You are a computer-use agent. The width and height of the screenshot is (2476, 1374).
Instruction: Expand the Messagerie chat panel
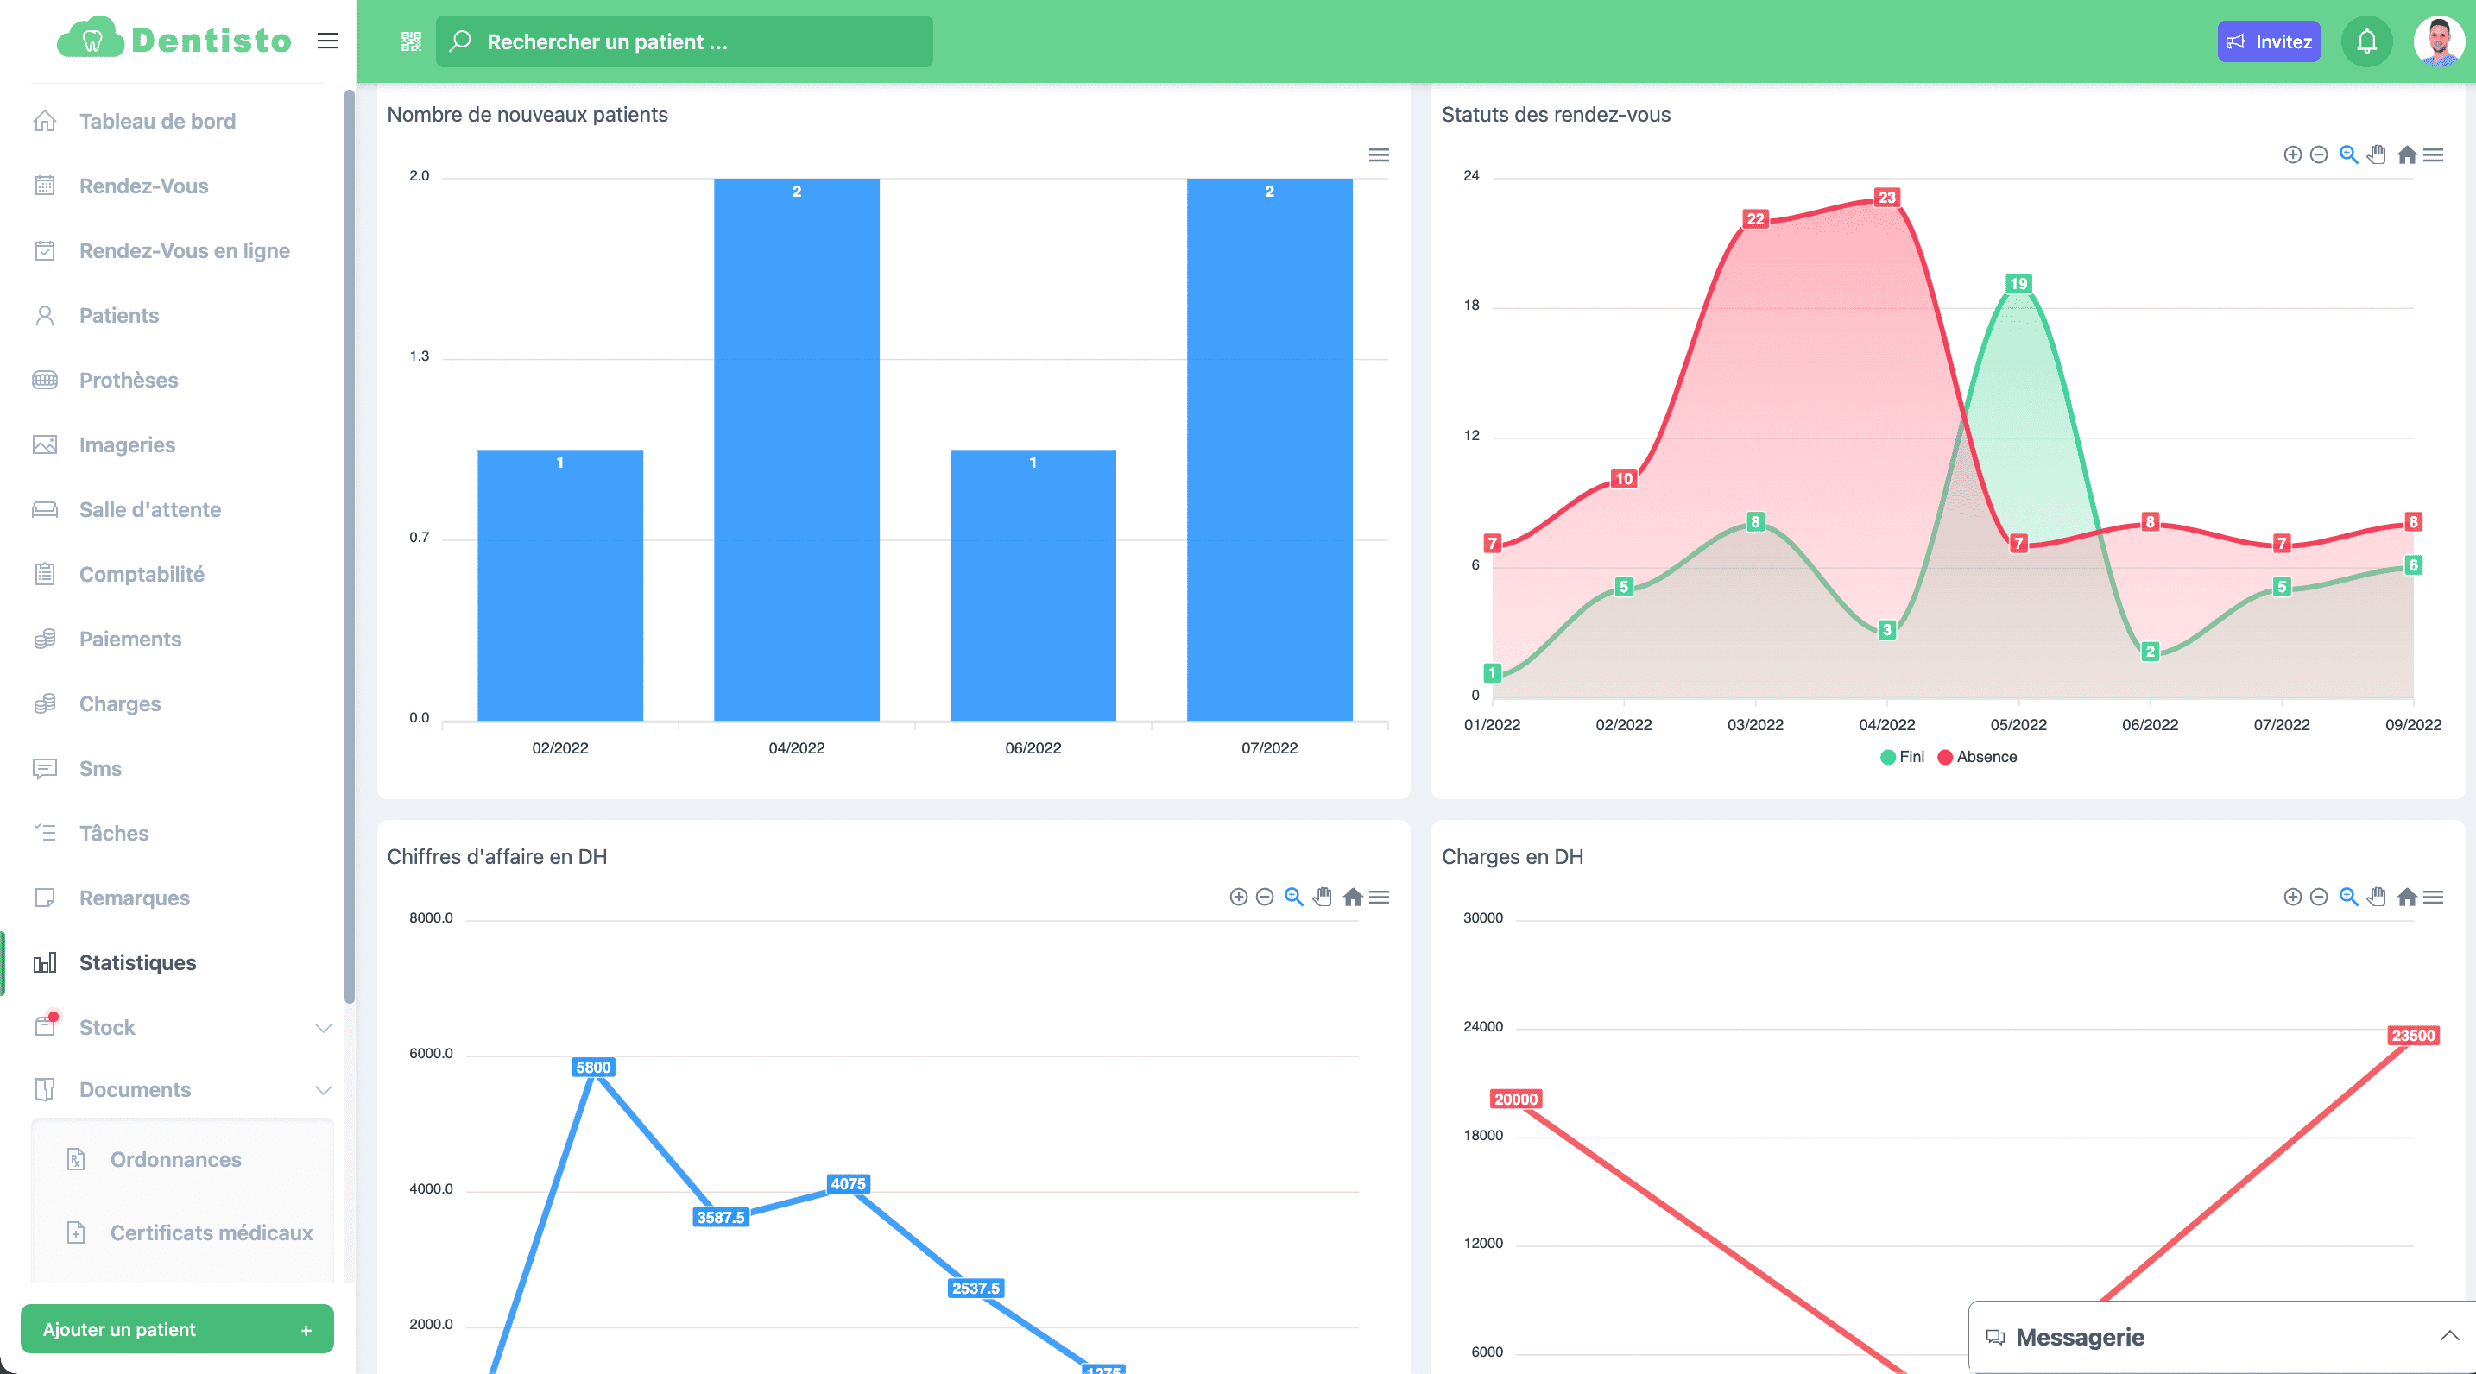(x=2449, y=1337)
